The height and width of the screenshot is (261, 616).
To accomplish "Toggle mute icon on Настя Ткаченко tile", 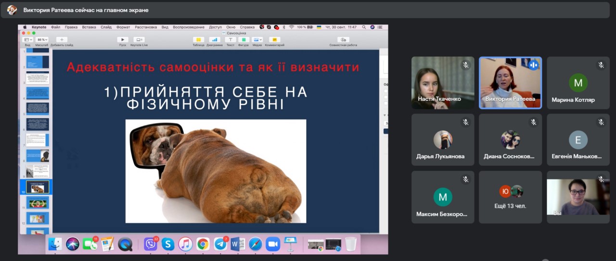I will click(465, 65).
